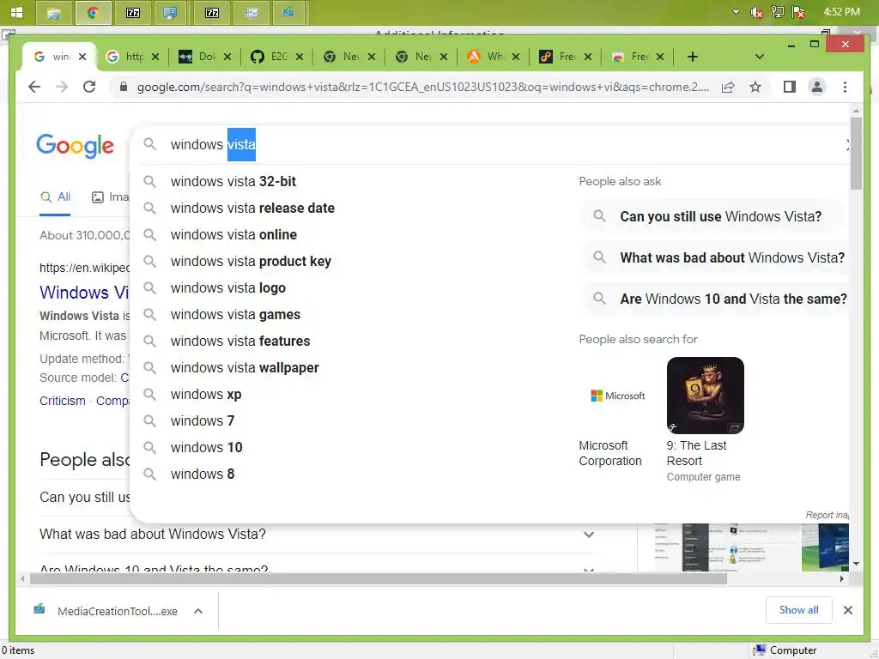Viewport: 879px width, 659px height.
Task: Switch to the 'http' Google tab
Action: pos(128,57)
